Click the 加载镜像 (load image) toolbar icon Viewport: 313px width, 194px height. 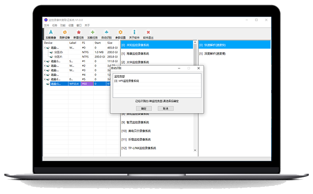[x=51, y=33]
